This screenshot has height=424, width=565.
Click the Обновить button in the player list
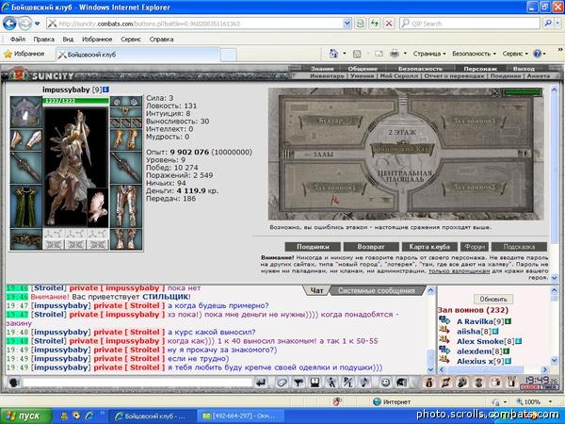[x=493, y=299]
